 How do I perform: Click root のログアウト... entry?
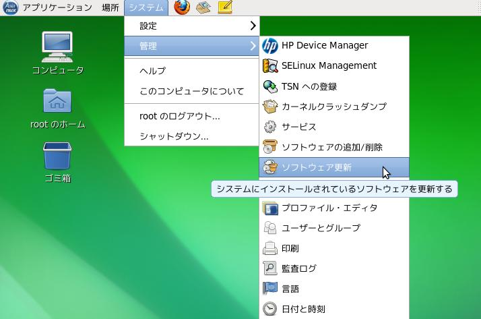click(179, 116)
